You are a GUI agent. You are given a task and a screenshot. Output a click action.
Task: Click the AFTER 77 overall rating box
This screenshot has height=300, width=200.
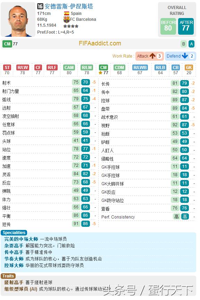[186, 26]
